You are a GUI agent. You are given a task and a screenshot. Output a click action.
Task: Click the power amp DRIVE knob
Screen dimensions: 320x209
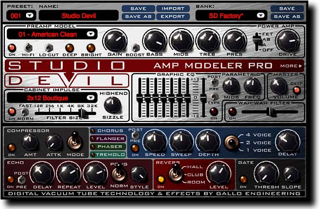point(288,41)
